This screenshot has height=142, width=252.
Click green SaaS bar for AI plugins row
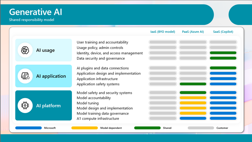(x=223, y=68)
